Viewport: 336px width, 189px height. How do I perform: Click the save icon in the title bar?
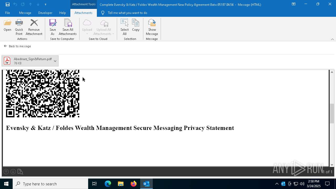[x=8, y=4]
